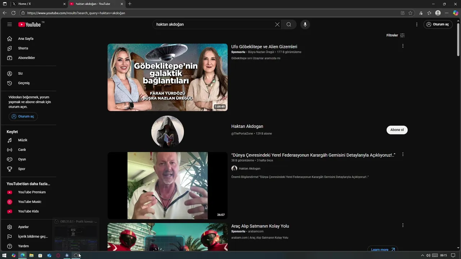This screenshot has height=259, width=461.
Task: Open the Edge Copilot icon
Action: click(456, 13)
